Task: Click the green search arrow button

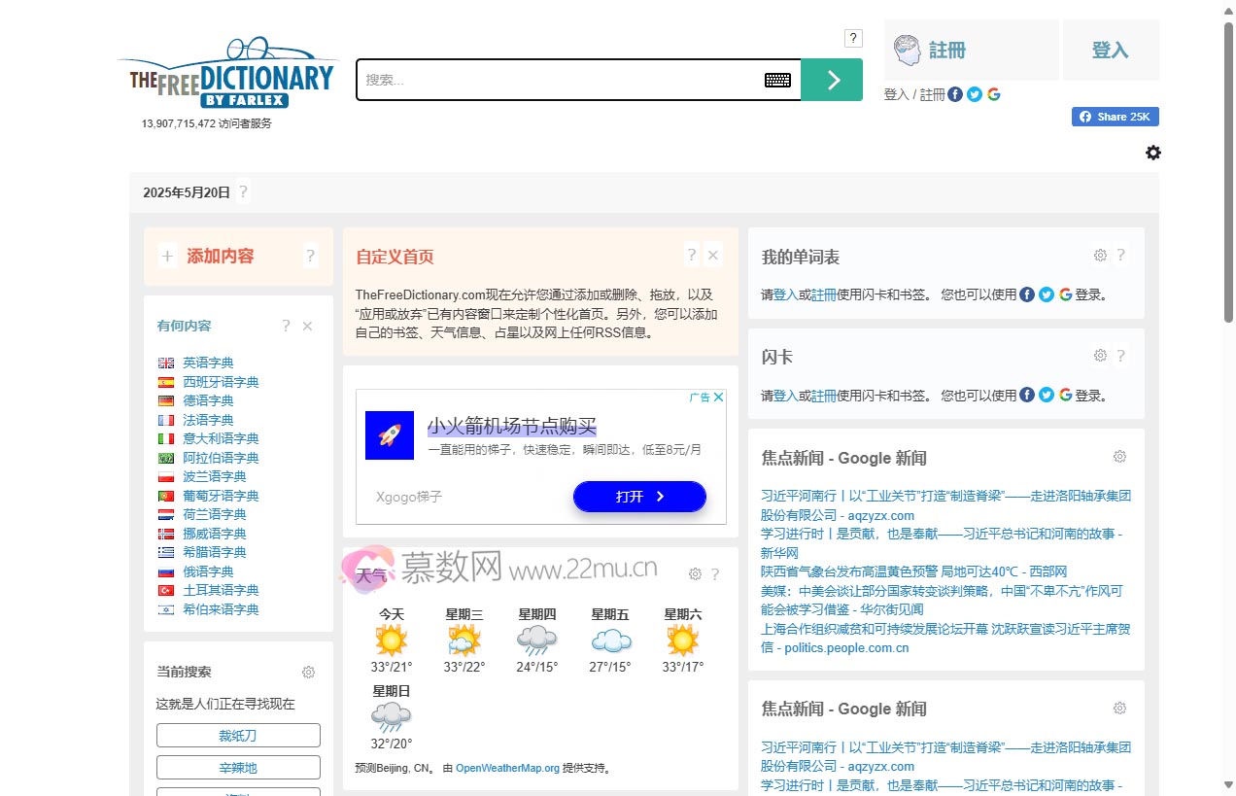Action: pos(832,80)
